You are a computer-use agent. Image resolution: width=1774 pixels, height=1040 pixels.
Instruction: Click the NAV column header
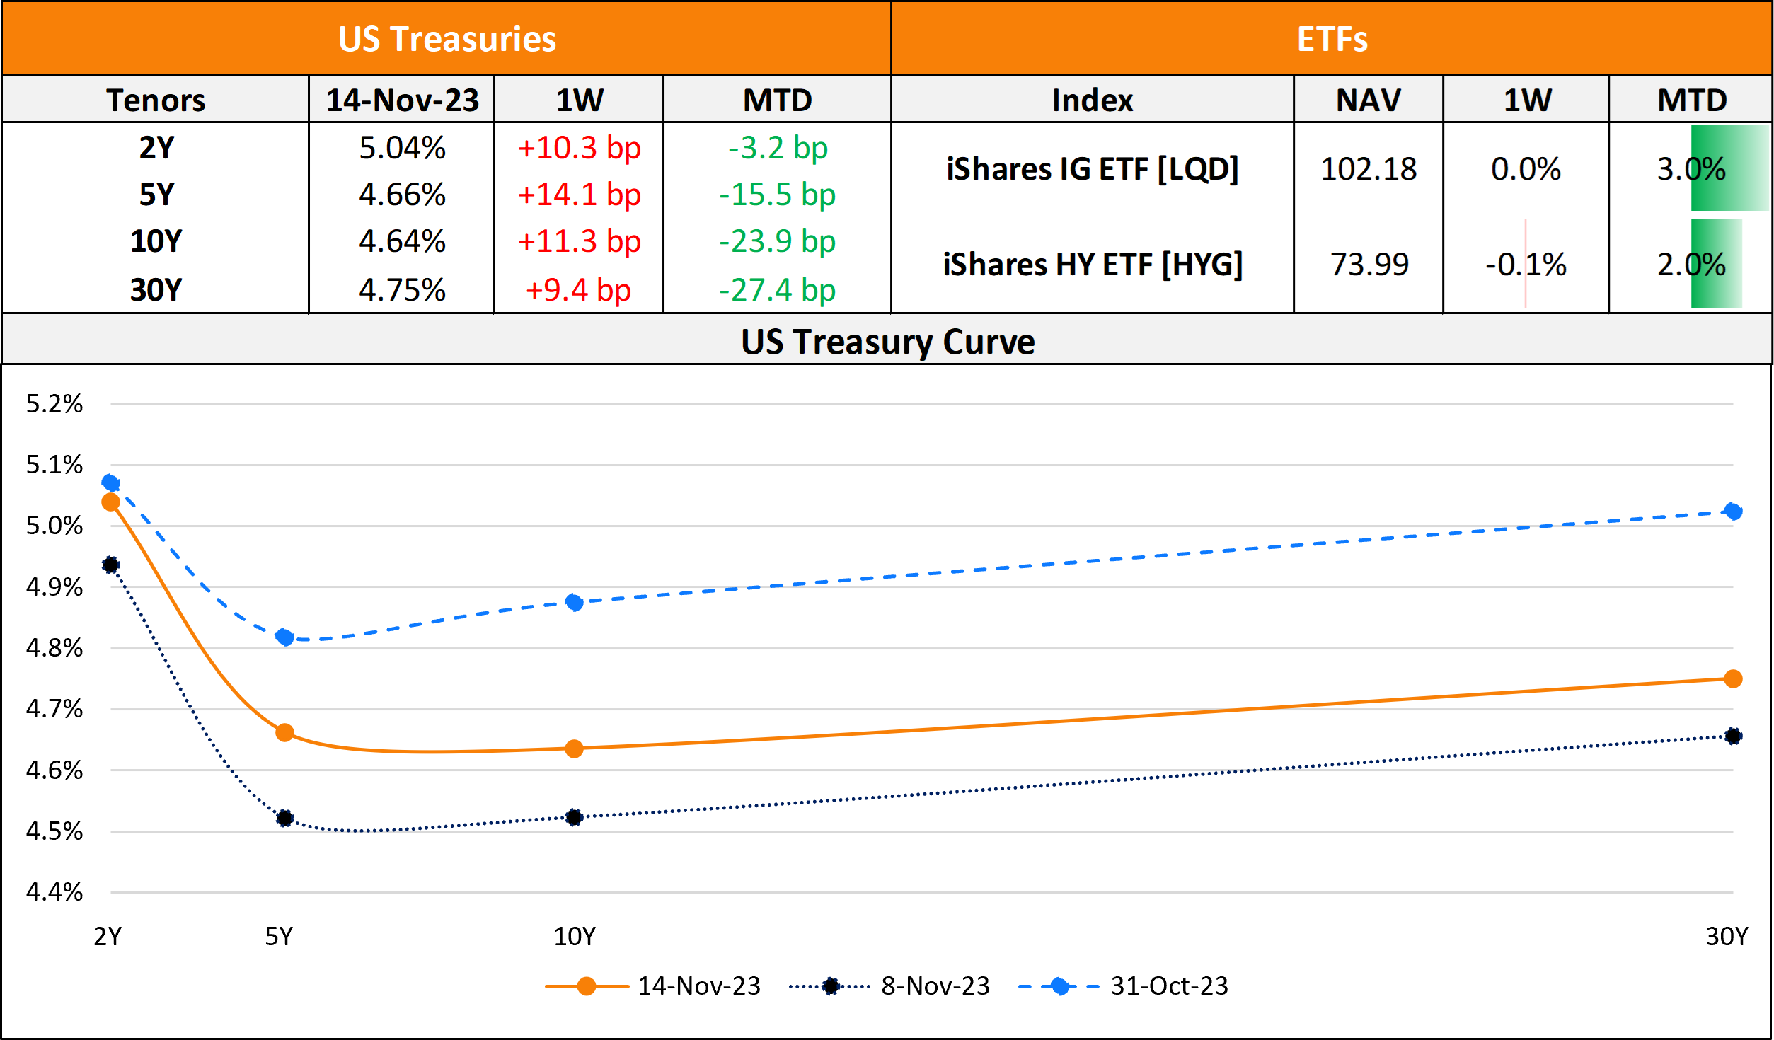1368,100
